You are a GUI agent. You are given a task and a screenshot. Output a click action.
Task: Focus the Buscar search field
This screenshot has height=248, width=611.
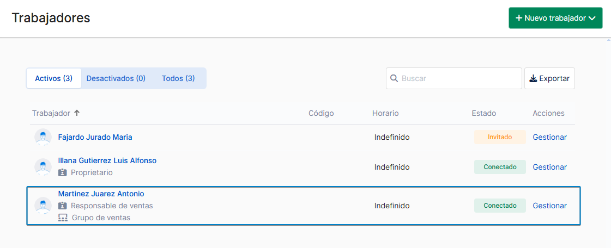coord(453,78)
